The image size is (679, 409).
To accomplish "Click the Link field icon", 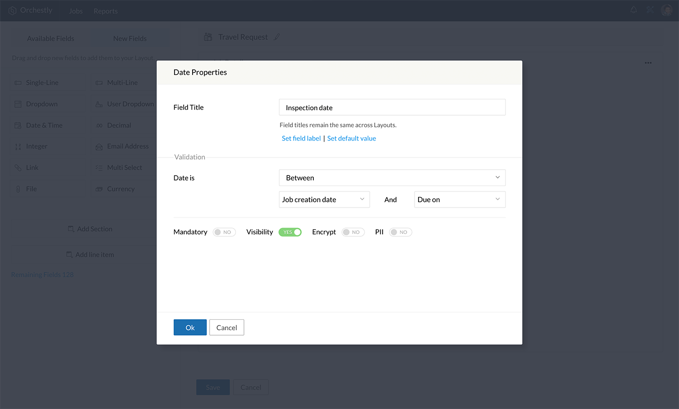I will coord(18,168).
